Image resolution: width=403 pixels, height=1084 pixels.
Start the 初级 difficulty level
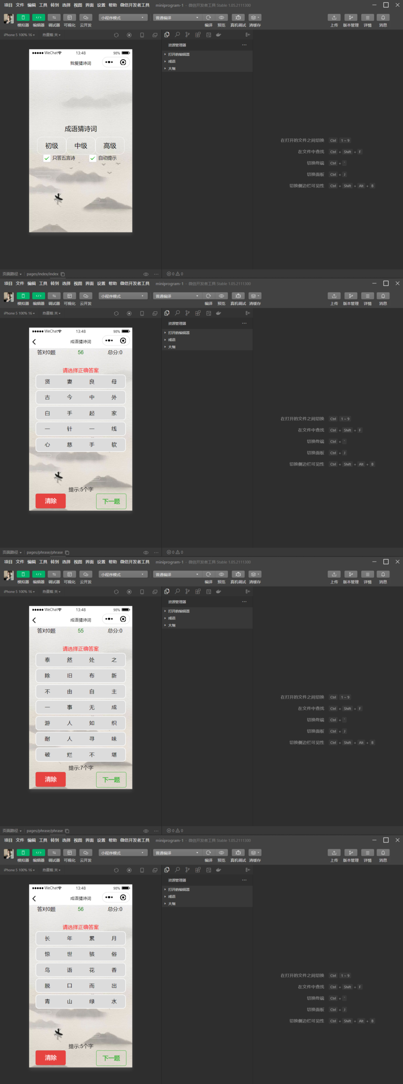pos(52,146)
